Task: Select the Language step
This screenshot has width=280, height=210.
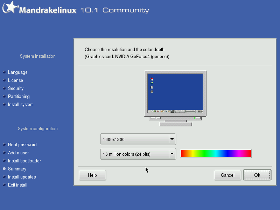Action: tap(18, 72)
